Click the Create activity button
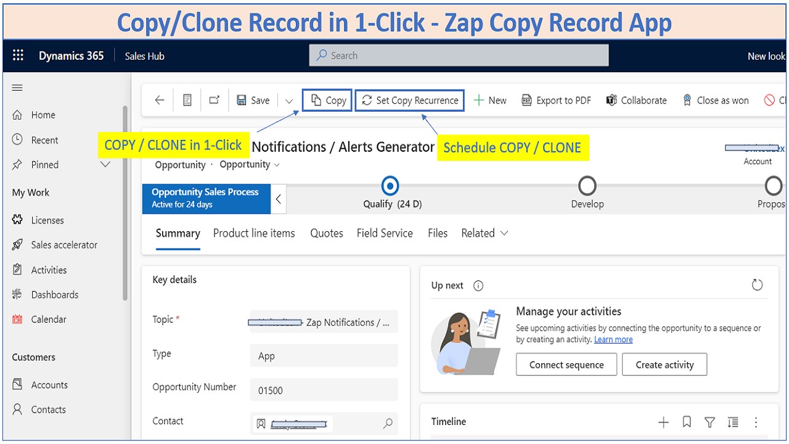 [x=664, y=364]
